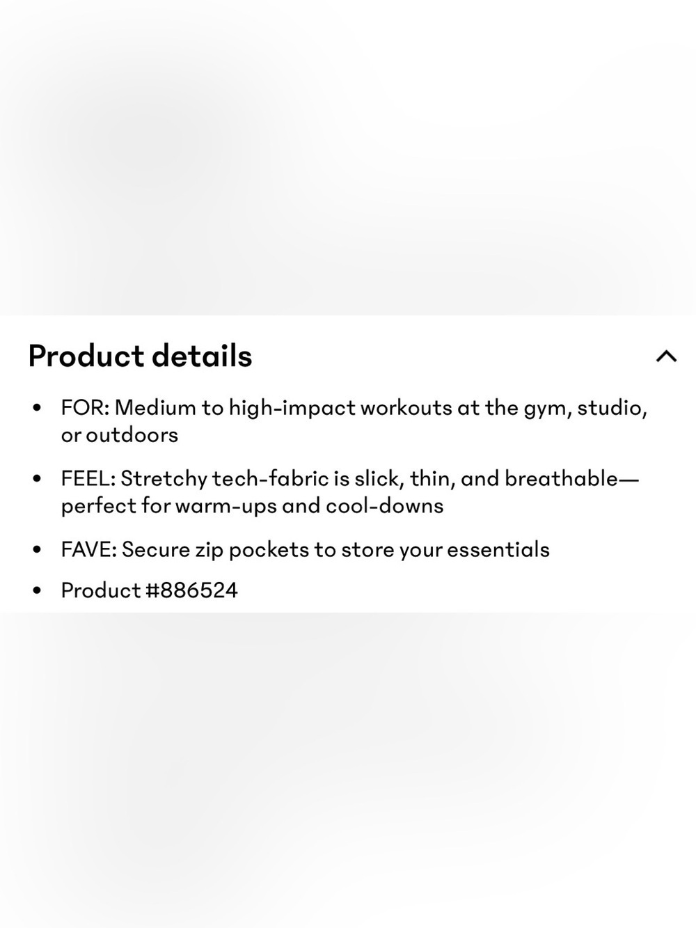The width and height of the screenshot is (696, 928).
Task: Click the bullet dot beside FAVE
Action: (37, 549)
